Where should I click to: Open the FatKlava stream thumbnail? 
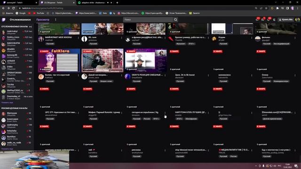59,61
